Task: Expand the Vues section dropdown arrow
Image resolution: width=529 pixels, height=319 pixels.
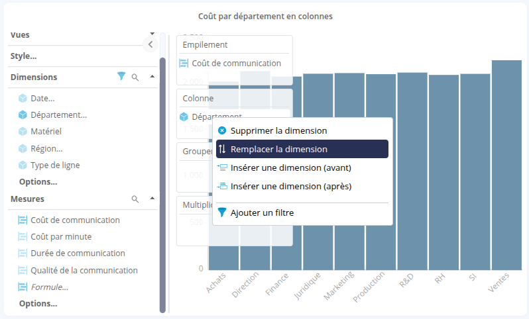Action: click(152, 32)
